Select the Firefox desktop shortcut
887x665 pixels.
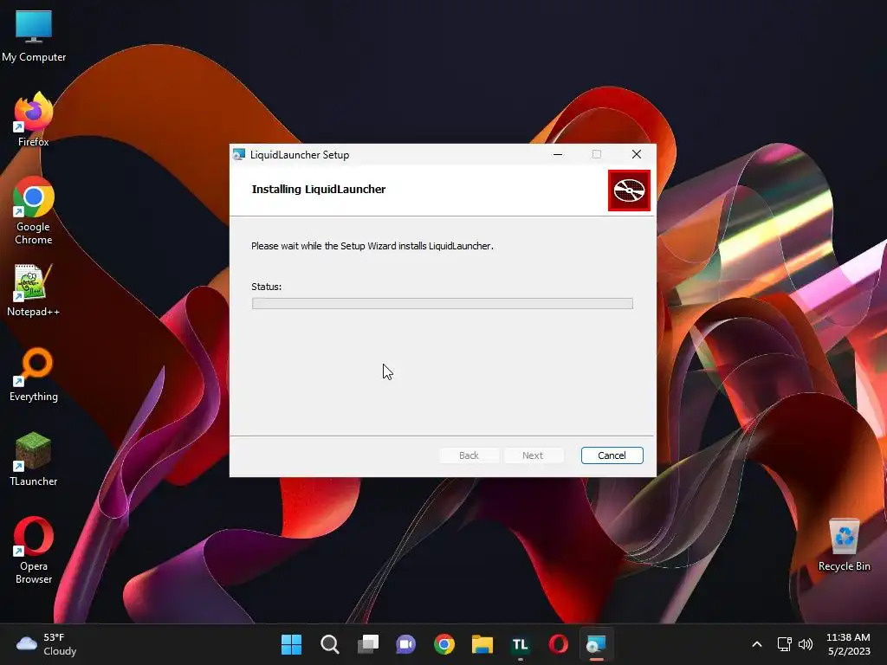[x=34, y=119]
